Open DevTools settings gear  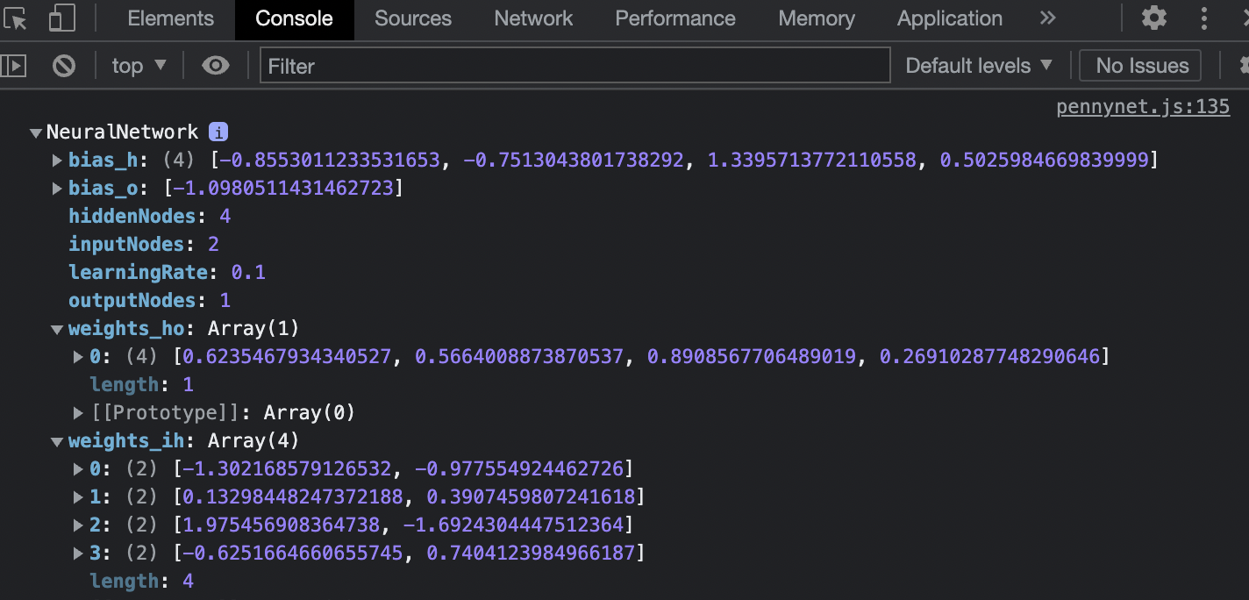1154,18
